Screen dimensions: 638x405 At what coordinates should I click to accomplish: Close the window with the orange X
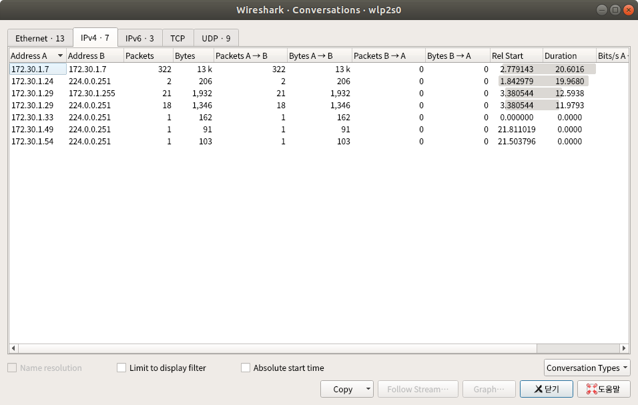[629, 10]
